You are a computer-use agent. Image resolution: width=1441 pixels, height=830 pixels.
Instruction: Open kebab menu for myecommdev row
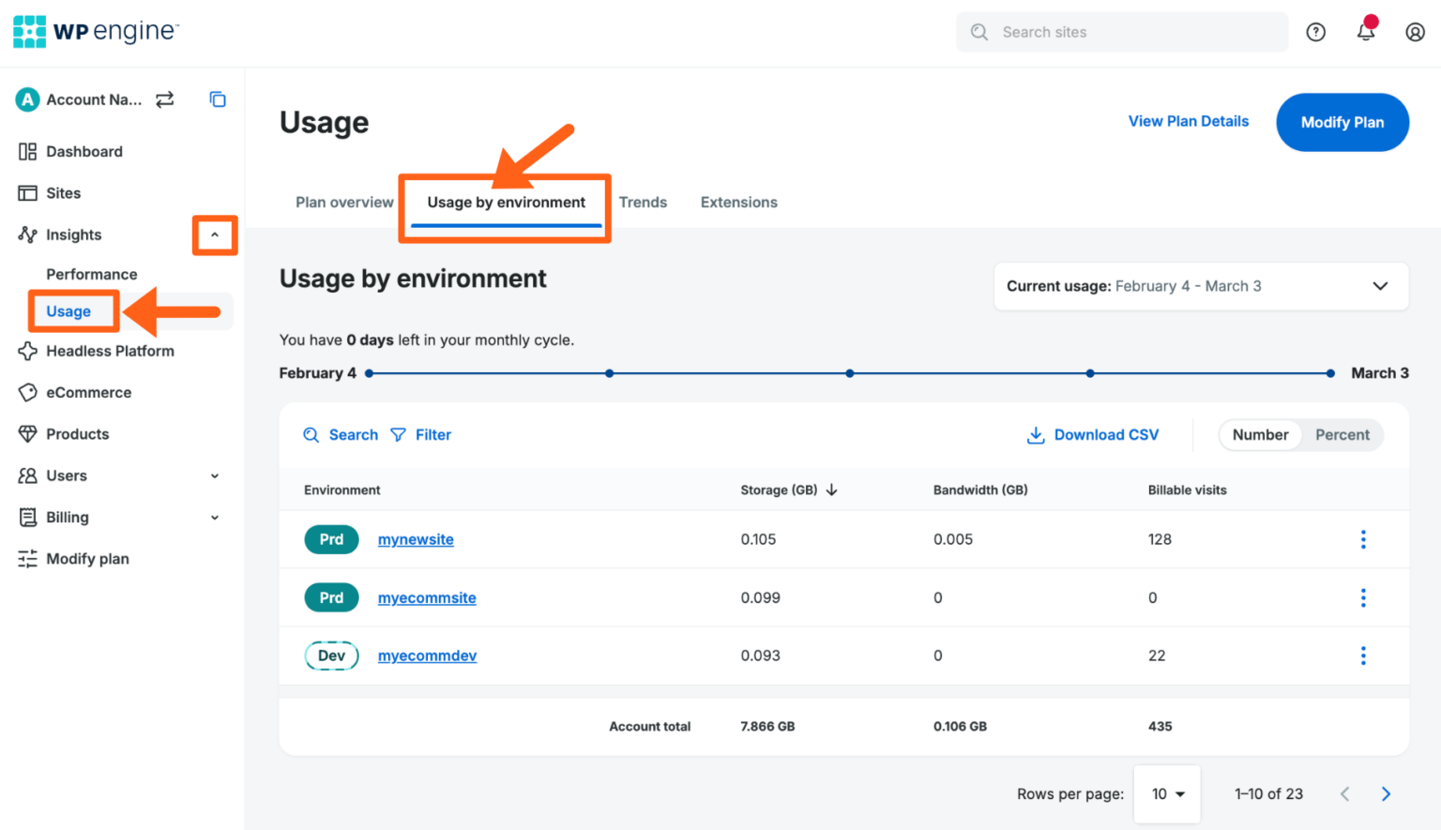pyautogui.click(x=1363, y=656)
